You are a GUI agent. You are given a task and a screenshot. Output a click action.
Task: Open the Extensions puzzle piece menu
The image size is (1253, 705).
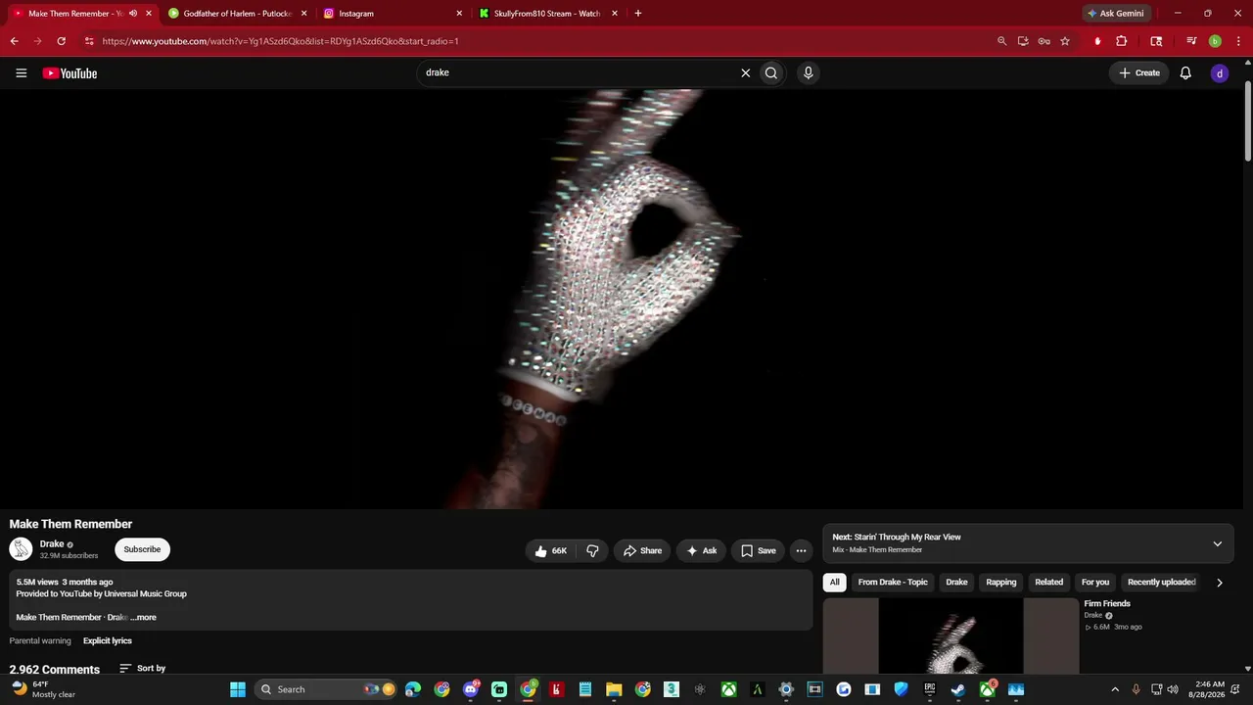[1122, 41]
